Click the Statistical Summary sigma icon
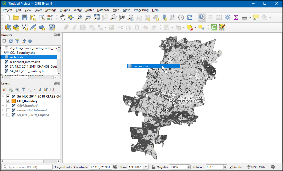 (x=236, y=17)
